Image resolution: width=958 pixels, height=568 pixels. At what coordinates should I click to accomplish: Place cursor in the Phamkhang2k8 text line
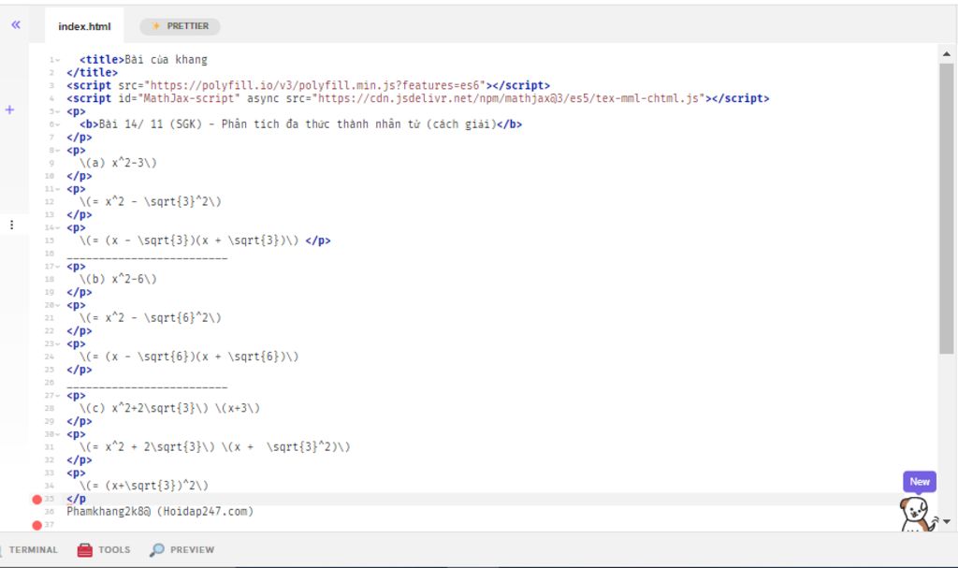(x=159, y=512)
